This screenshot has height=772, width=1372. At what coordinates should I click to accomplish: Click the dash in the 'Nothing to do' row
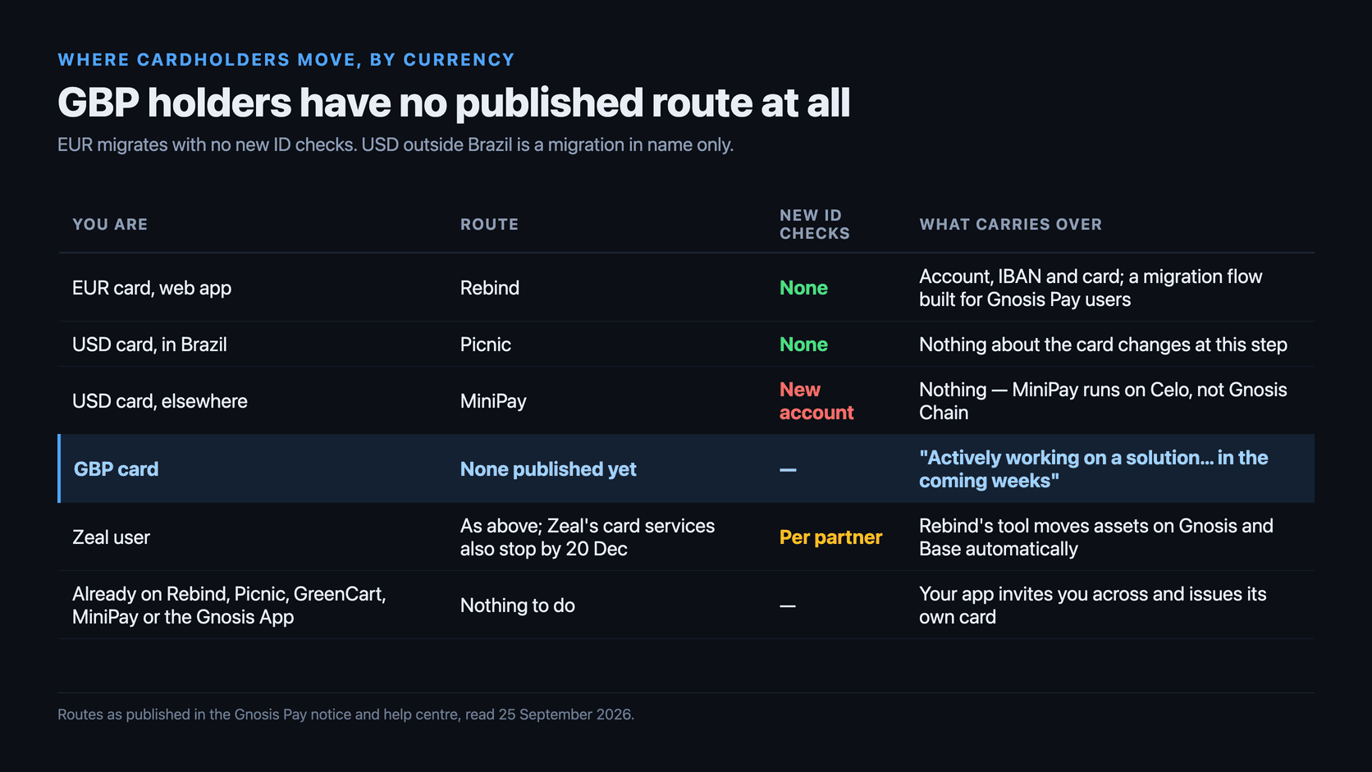click(788, 606)
